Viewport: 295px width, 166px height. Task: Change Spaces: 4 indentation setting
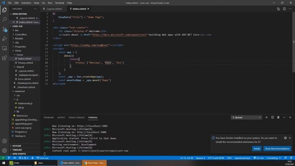click(x=201, y=158)
